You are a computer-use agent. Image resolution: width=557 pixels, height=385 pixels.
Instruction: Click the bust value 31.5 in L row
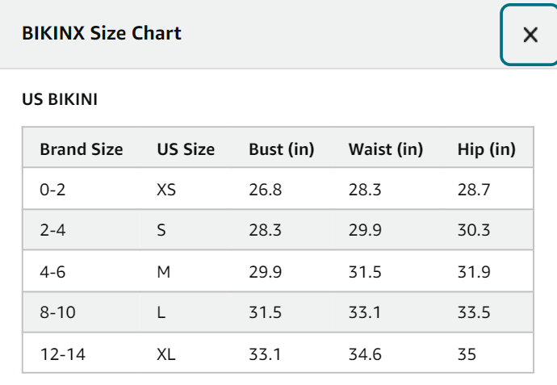click(265, 312)
